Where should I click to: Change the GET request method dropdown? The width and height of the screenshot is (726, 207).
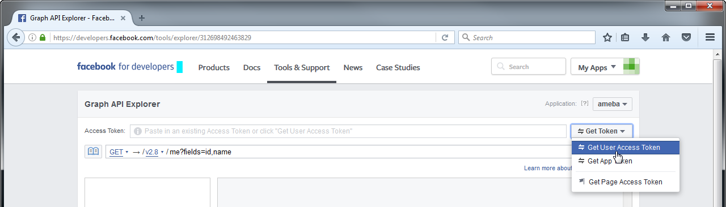tap(119, 152)
